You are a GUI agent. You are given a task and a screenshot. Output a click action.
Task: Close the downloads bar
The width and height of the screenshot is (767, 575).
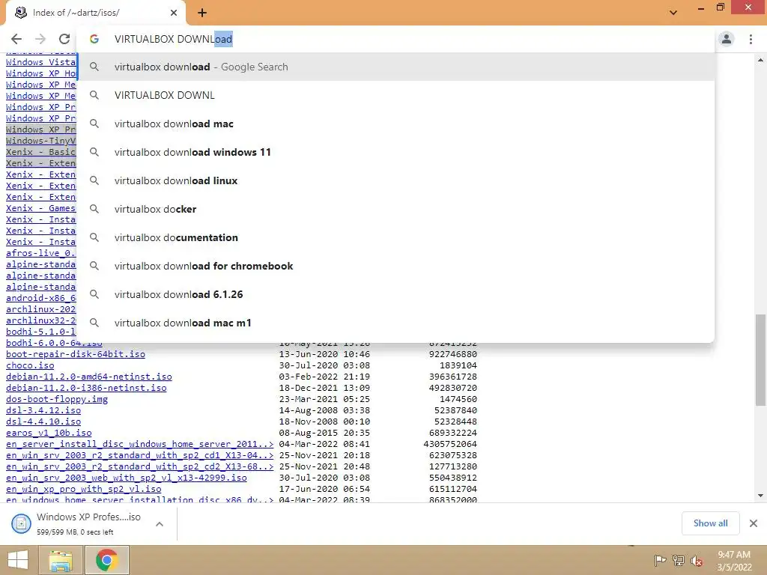pos(754,523)
